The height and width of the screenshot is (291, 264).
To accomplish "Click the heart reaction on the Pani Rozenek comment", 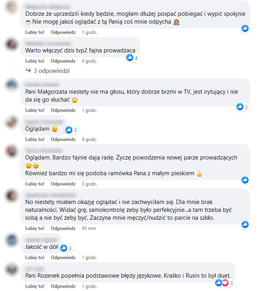I will tap(225, 283).
